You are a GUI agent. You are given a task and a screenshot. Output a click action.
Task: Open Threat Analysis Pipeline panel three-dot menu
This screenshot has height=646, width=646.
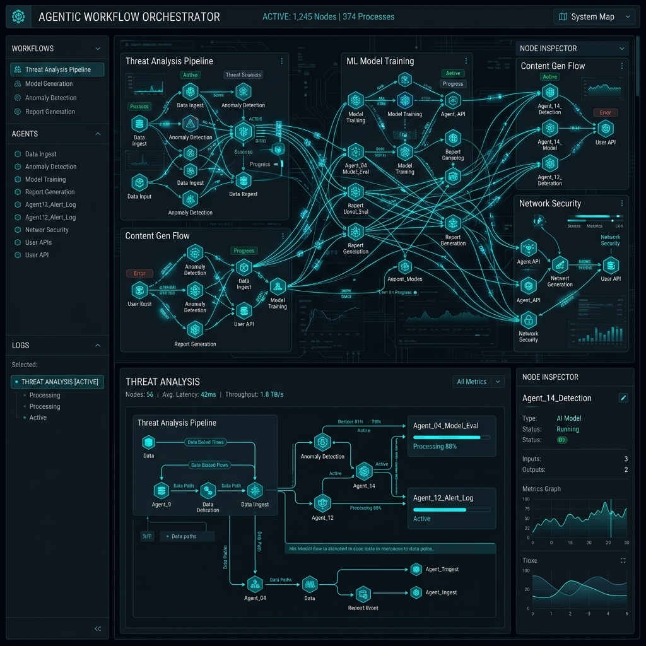[x=281, y=61]
